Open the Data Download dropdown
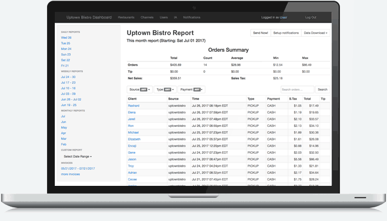The width and height of the screenshot is (387, 221). 316,33
